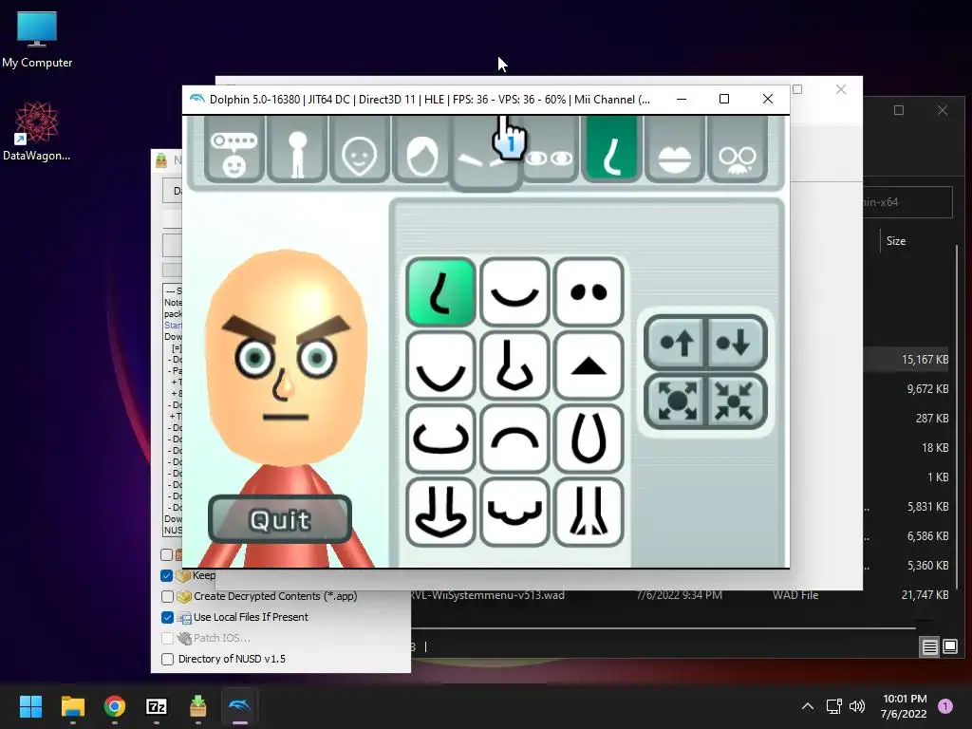972x729 pixels.
Task: Choose the two dots nostril nose
Action: [x=589, y=292]
